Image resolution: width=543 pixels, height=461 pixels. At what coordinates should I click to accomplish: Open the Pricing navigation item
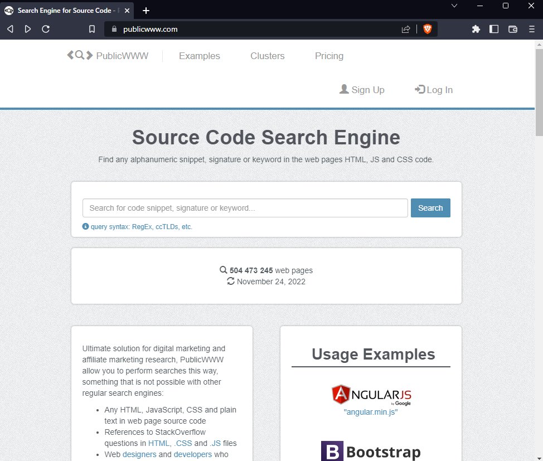[329, 56]
